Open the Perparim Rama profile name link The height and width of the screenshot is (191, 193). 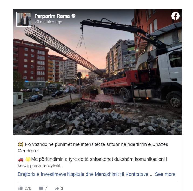pos(52,16)
